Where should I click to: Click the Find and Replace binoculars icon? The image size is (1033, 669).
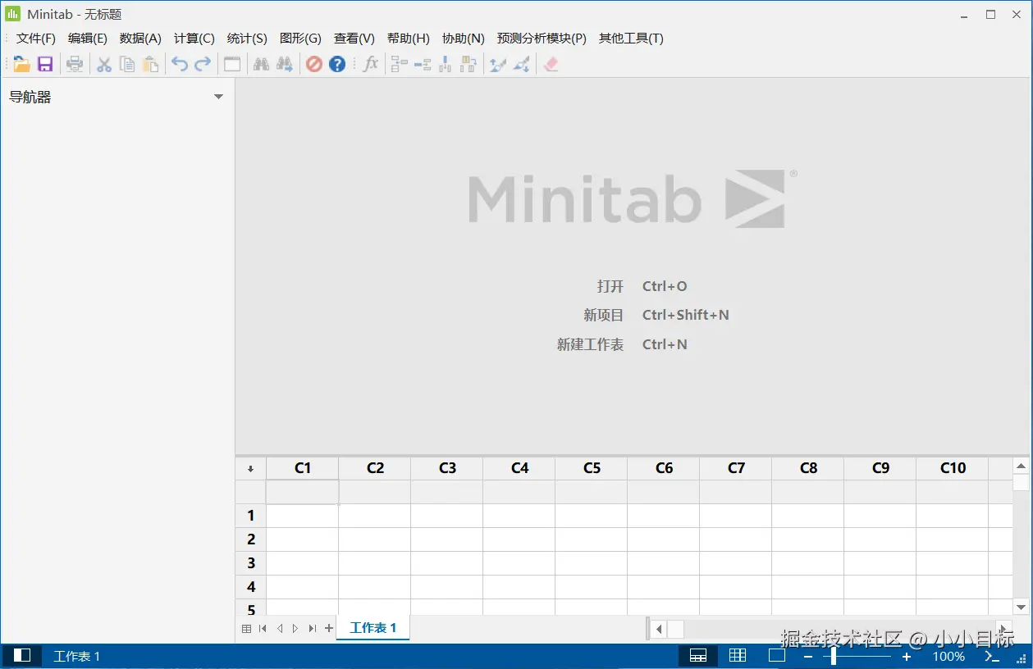pos(285,64)
